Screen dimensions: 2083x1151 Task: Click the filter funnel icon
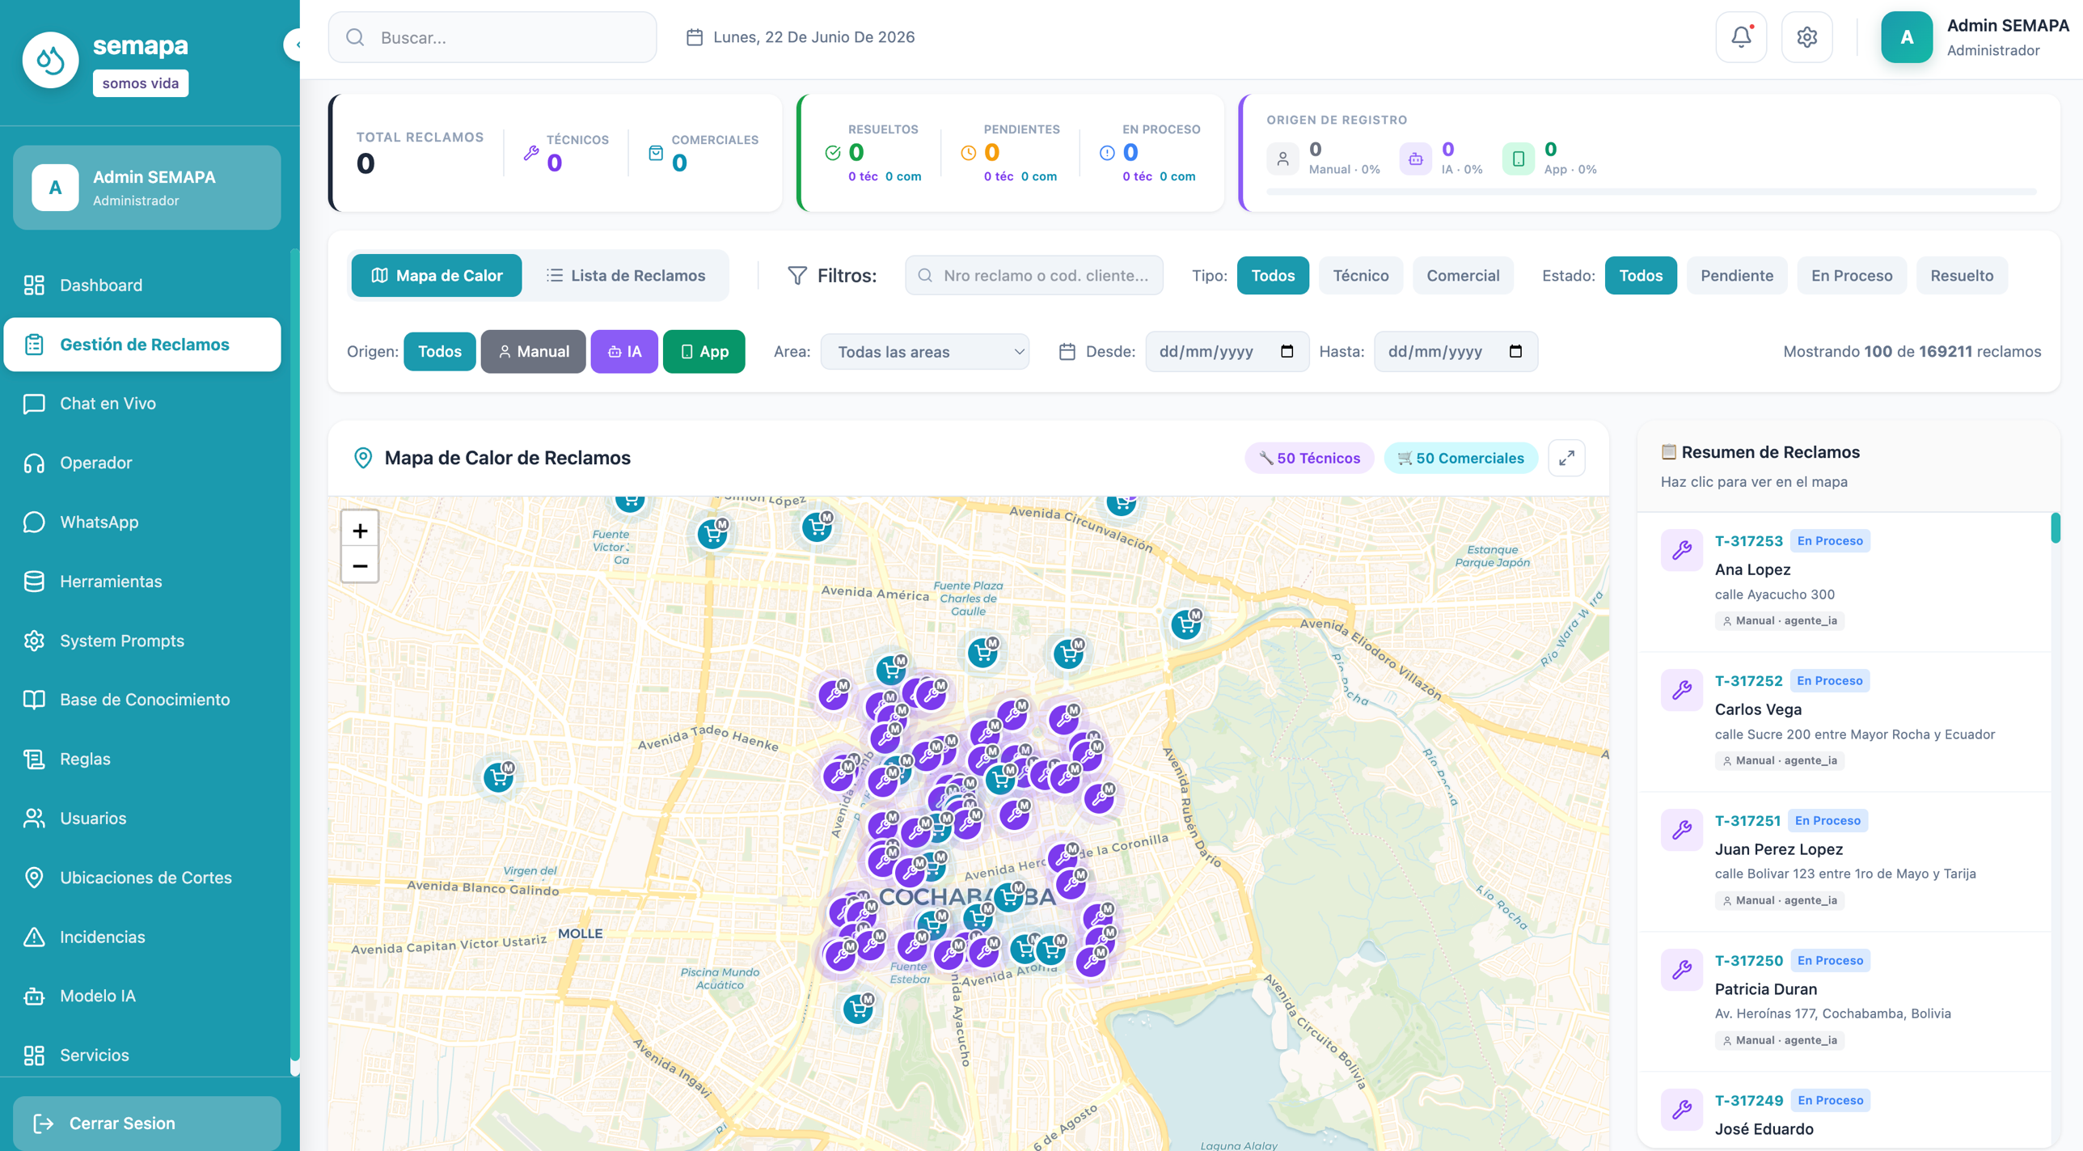pos(796,276)
